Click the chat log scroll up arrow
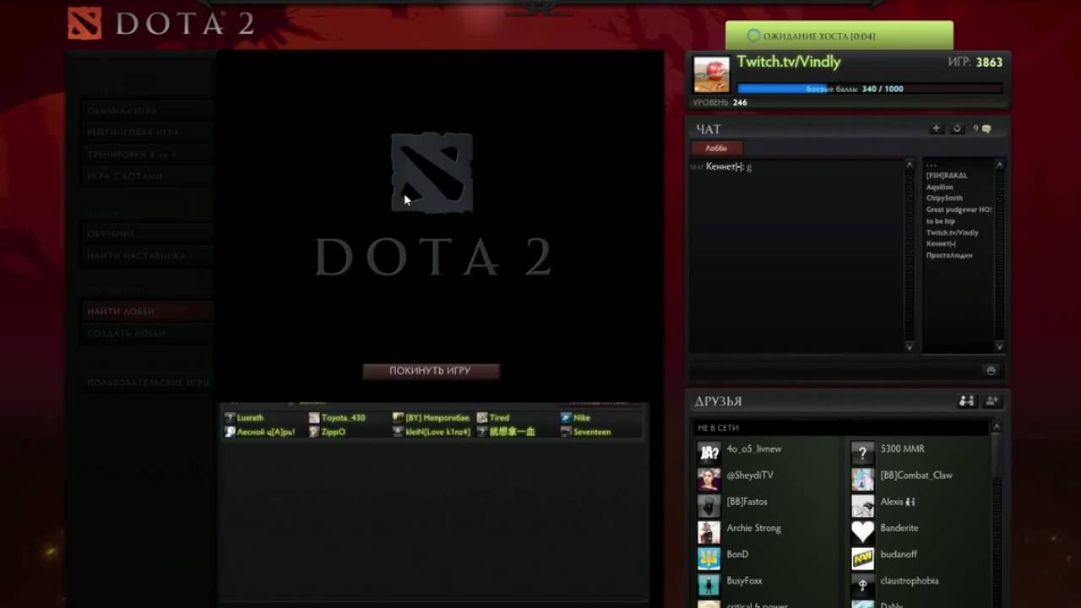Viewport: 1081px width, 608px height. pyautogui.click(x=910, y=165)
